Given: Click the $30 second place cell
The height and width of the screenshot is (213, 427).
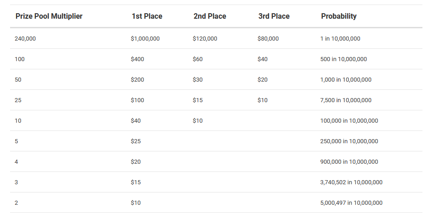Looking at the screenshot, I should click(197, 80).
